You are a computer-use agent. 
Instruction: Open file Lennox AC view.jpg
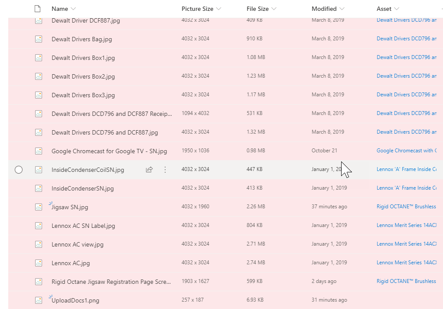pos(78,244)
